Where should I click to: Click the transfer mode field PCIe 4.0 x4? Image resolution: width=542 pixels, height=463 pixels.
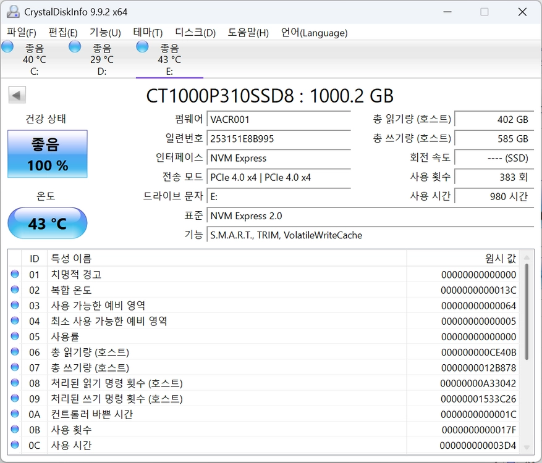click(279, 177)
